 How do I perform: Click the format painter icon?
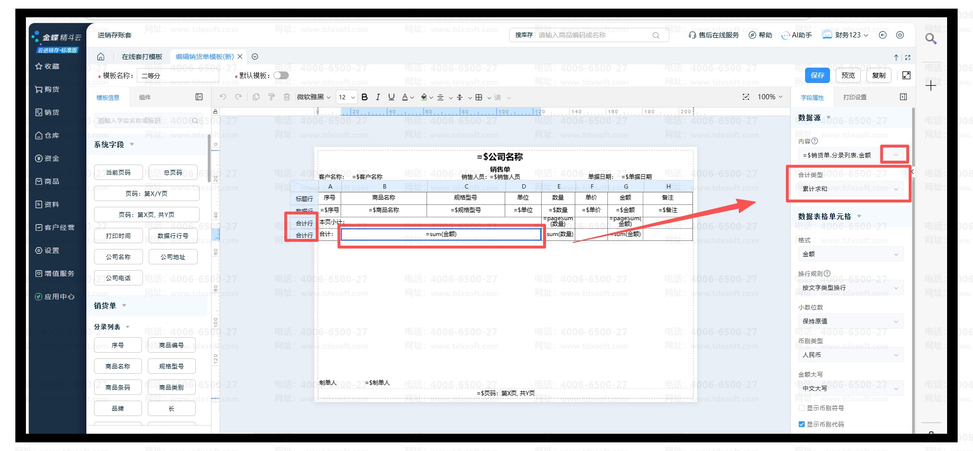272,97
